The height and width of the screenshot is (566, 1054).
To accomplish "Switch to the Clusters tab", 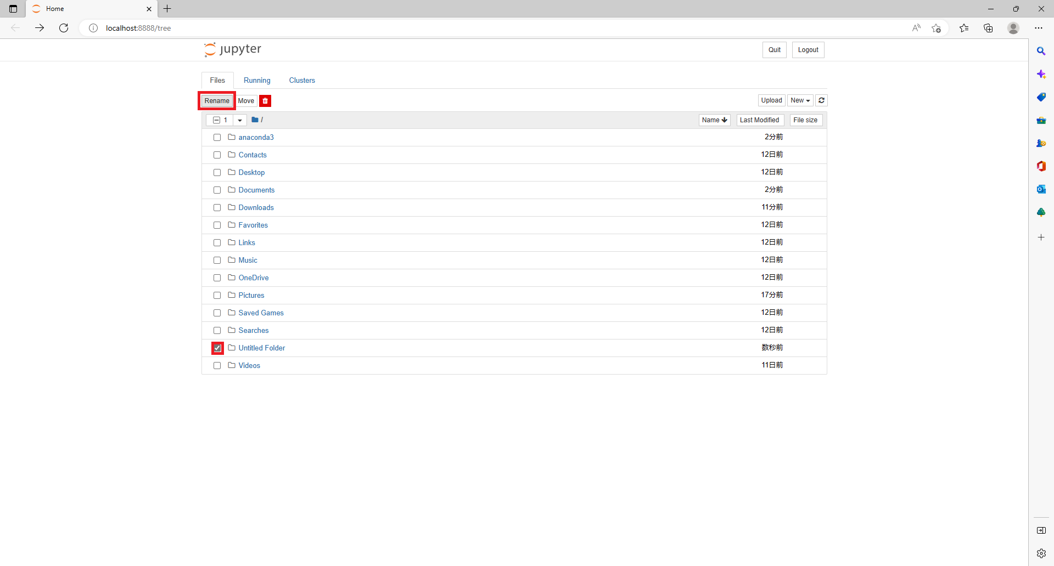I will (x=302, y=81).
